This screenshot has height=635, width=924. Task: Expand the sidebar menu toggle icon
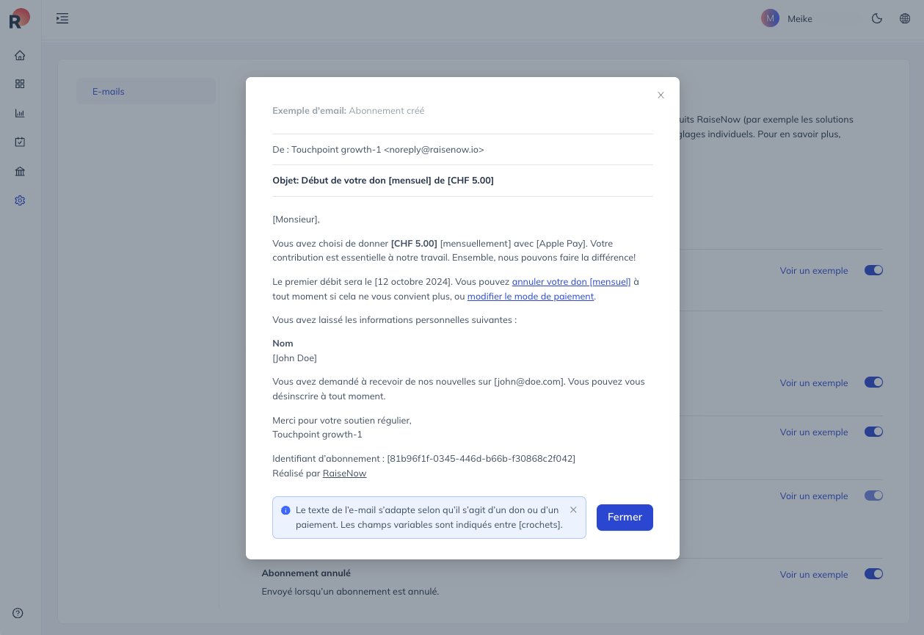[x=62, y=18]
